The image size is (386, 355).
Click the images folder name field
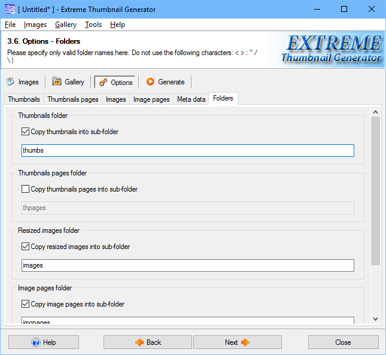pos(188,265)
